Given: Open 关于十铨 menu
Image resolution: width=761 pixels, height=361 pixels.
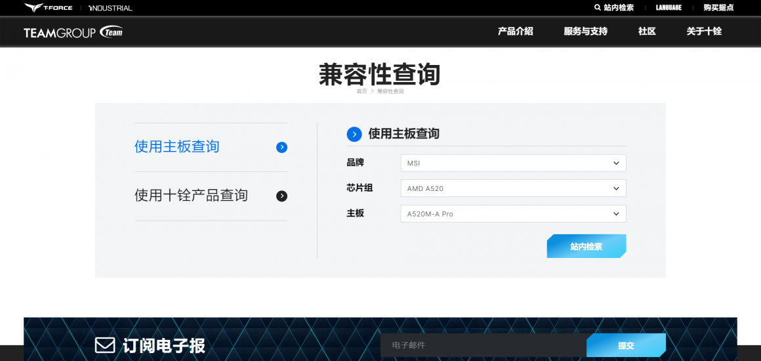Looking at the screenshot, I should (x=704, y=32).
